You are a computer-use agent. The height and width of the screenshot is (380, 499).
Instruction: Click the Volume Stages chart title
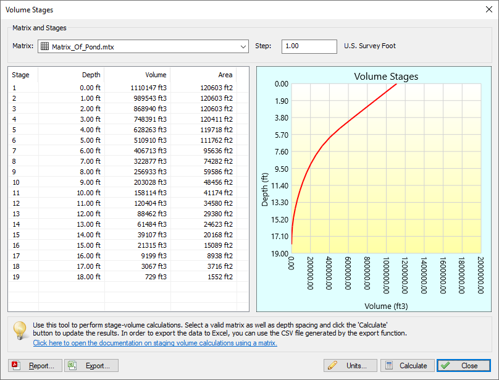386,77
